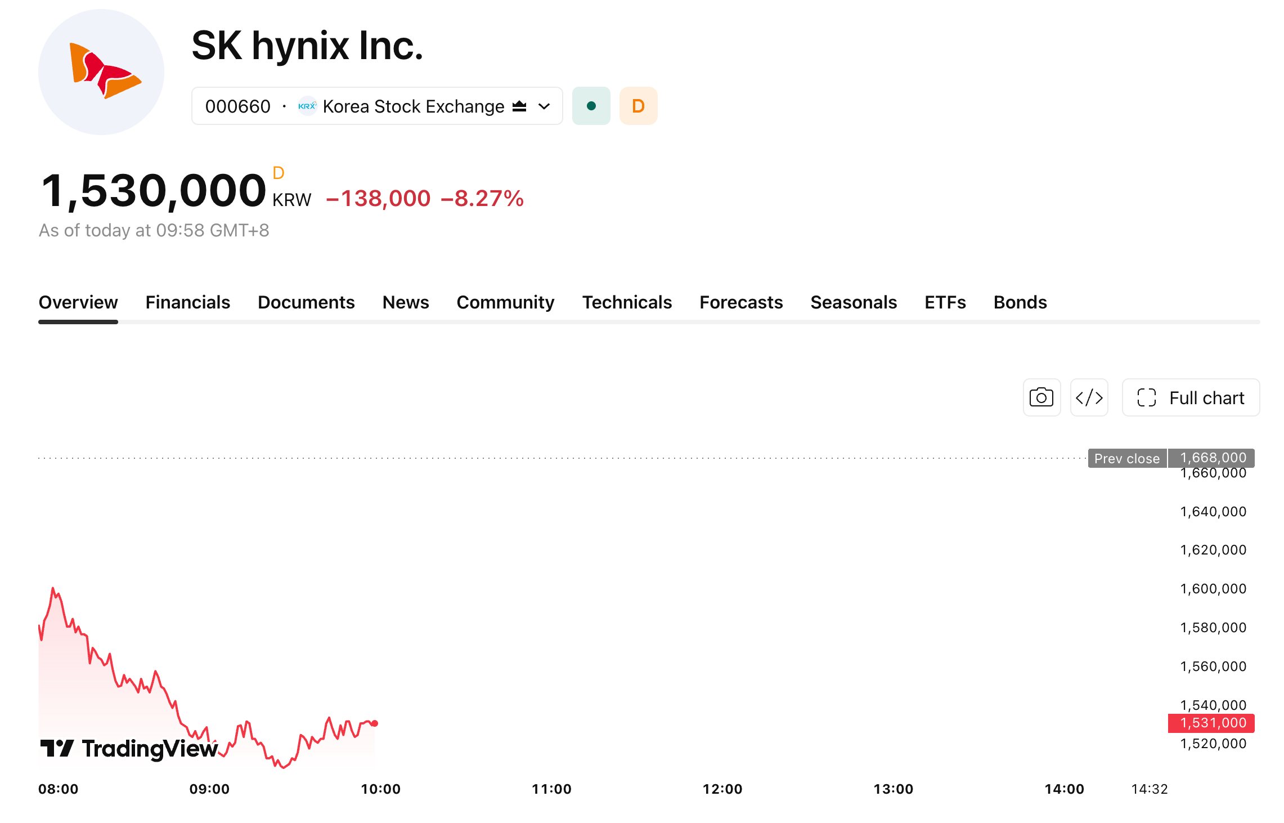
Task: Click the 1,520,000 price axis value
Action: pos(1213,744)
